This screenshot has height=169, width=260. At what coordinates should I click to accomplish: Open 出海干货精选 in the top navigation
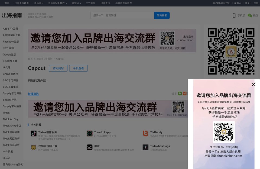[x=22, y=3]
